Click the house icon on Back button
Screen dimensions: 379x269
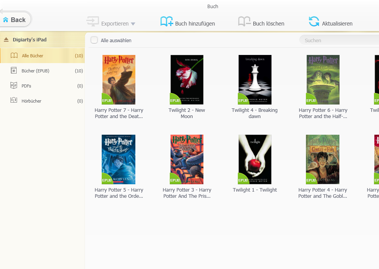click(6, 20)
